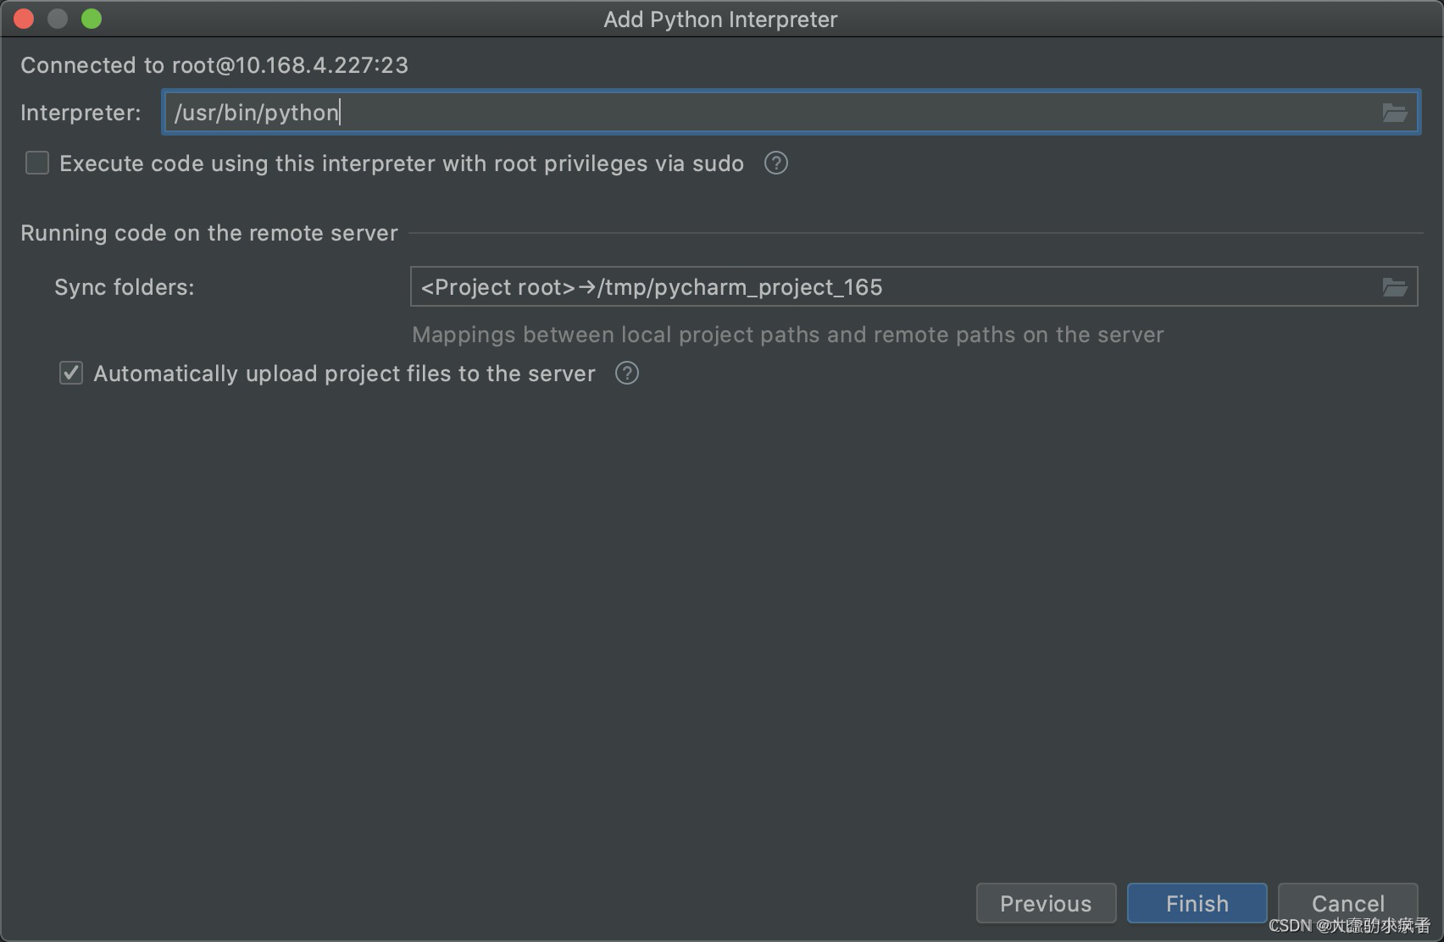Cancel the Add Python Interpreter dialog

click(x=1347, y=903)
